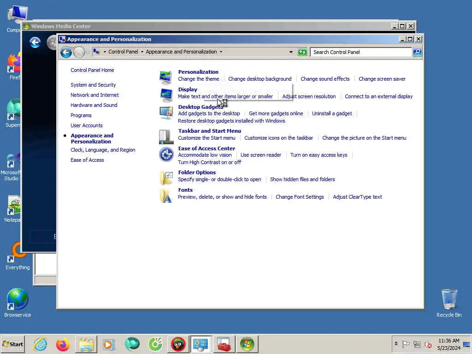Screen dimensions: 472x354
Task: Click Customize icons on the taskbar
Action: [278, 138]
